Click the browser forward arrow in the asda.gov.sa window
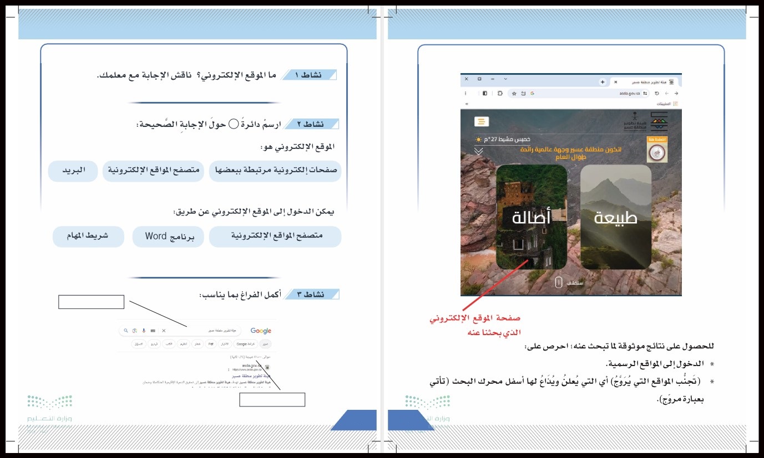The height and width of the screenshot is (458, 764). click(666, 93)
